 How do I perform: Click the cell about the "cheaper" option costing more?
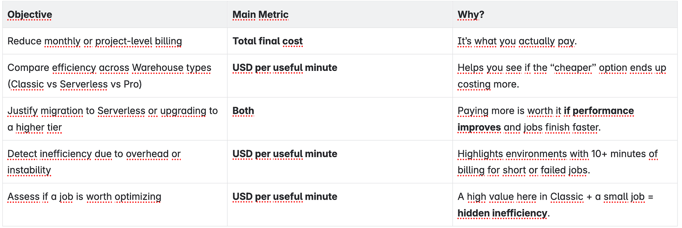click(x=565, y=76)
